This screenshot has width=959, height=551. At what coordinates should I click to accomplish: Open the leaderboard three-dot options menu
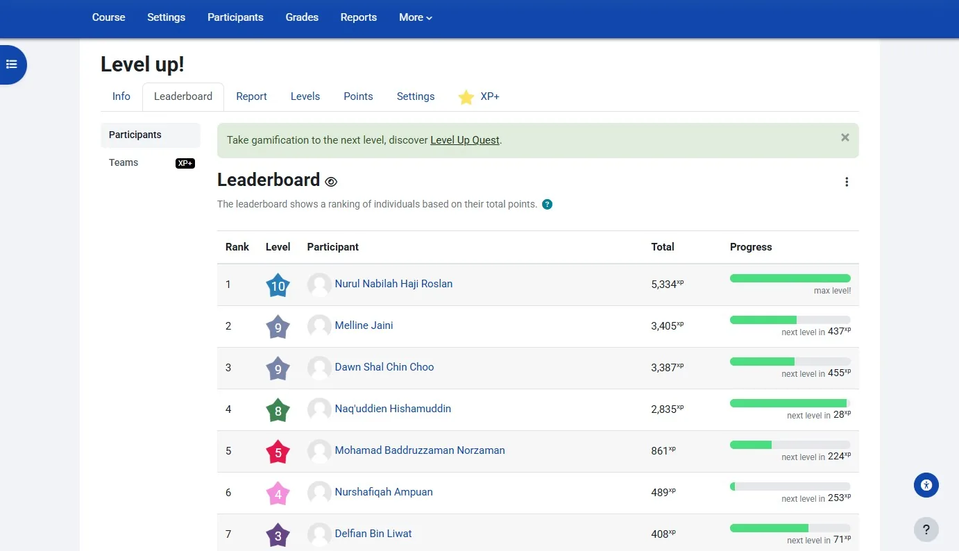[847, 181]
